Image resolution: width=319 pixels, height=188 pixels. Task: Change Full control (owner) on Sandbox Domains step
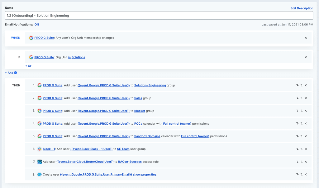click(x=195, y=136)
